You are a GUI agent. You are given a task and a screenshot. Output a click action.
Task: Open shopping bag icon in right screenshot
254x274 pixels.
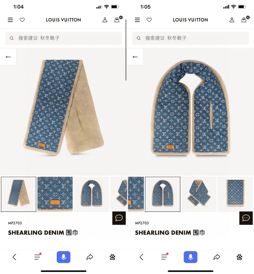coord(245,19)
